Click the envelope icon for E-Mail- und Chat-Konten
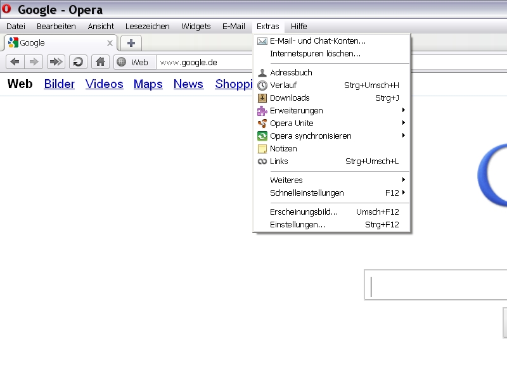The height and width of the screenshot is (380, 507). (262, 41)
